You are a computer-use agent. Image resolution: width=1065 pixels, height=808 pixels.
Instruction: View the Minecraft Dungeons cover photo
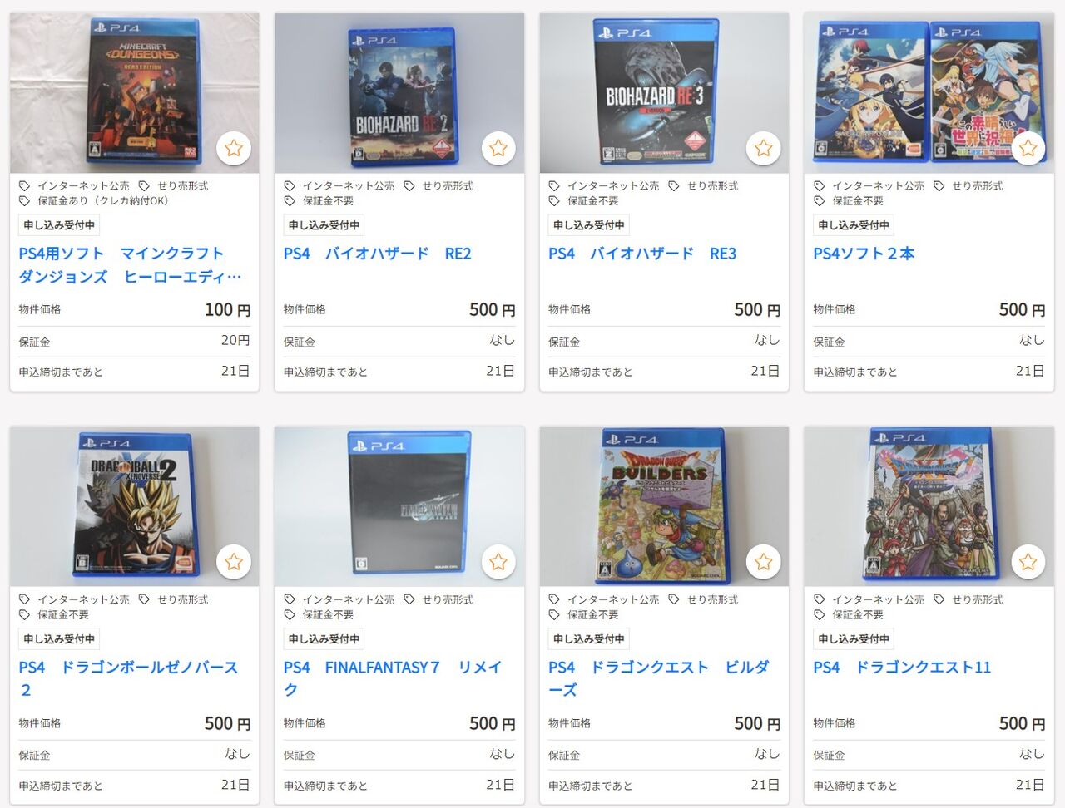click(x=135, y=93)
